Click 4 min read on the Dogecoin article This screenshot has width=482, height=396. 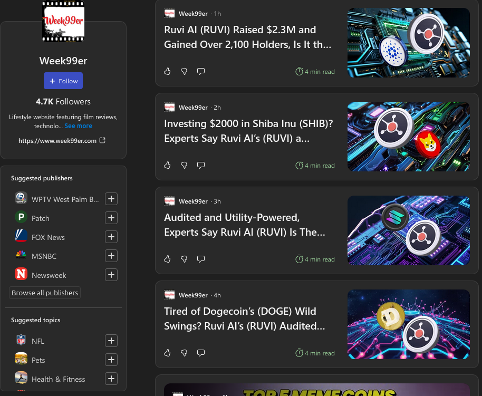click(x=315, y=353)
